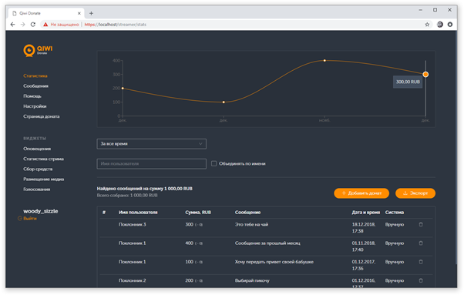Click the highlighted 300 RUB chart point
Screen dimensions: 464x295
pyautogui.click(x=425, y=75)
